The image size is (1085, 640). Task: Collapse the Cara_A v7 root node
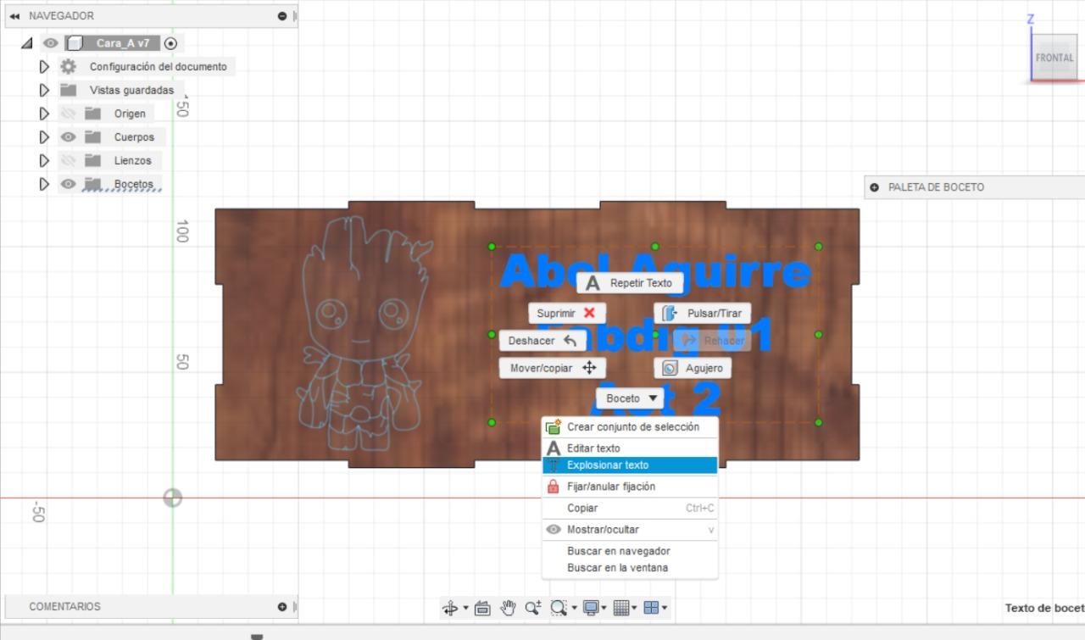tap(27, 43)
